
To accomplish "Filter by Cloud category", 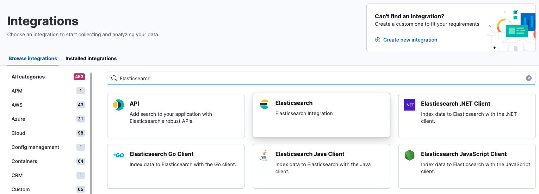I will (48, 133).
